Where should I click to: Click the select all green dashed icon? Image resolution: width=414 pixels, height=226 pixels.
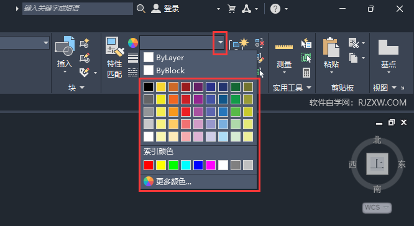(306, 58)
